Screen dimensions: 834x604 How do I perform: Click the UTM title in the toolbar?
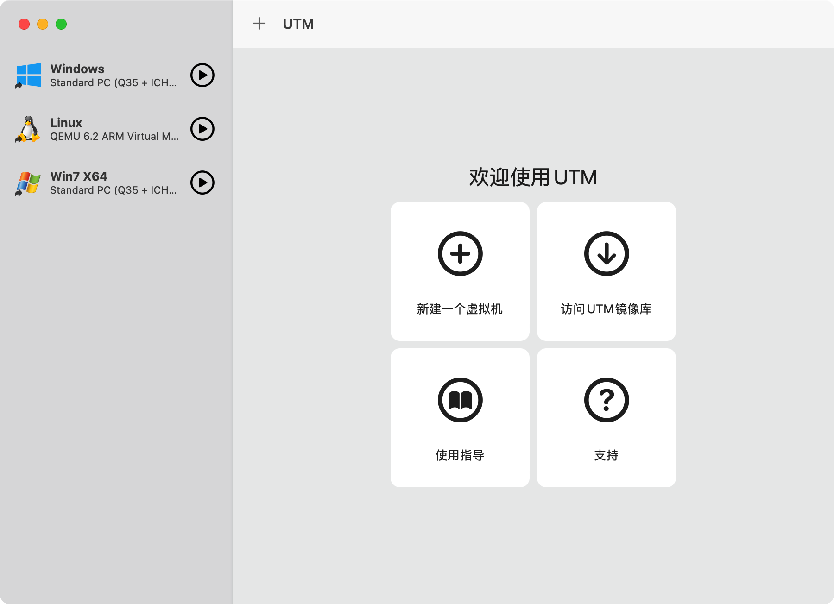(298, 24)
